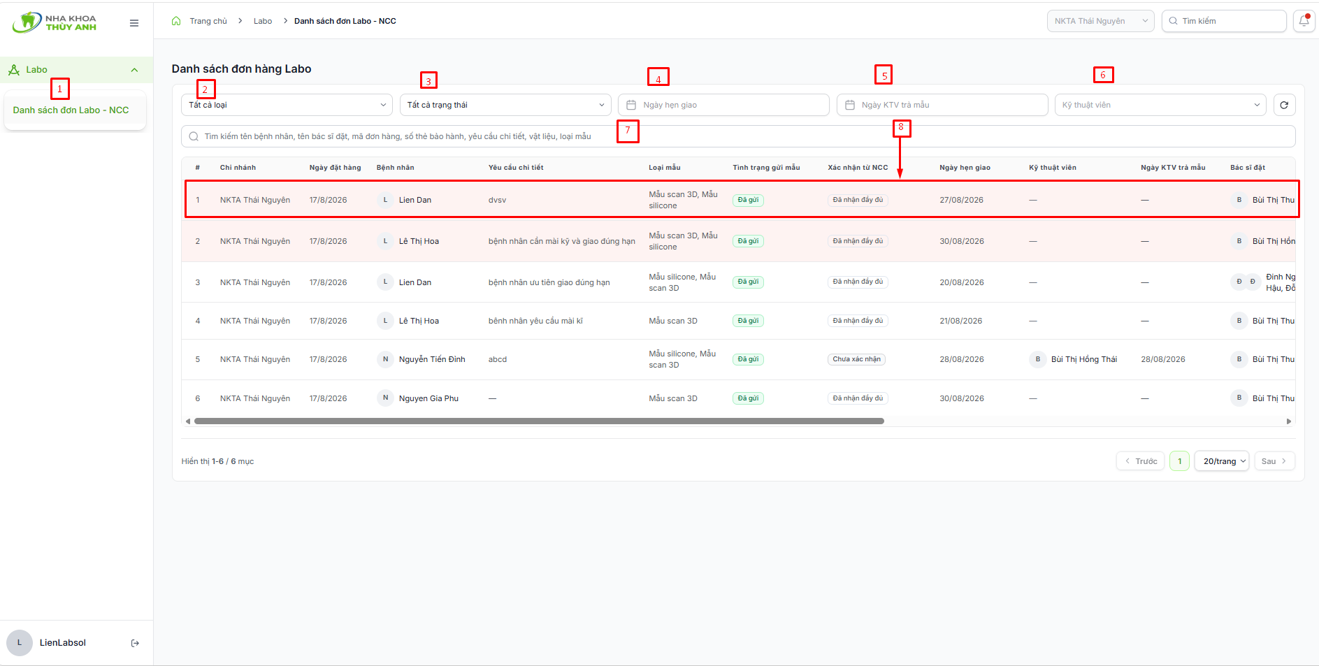Screen dimensions: 1319x666
Task: Click 'Đã gửi' badge in the Nguyen Gia Phu row
Action: [748, 398]
